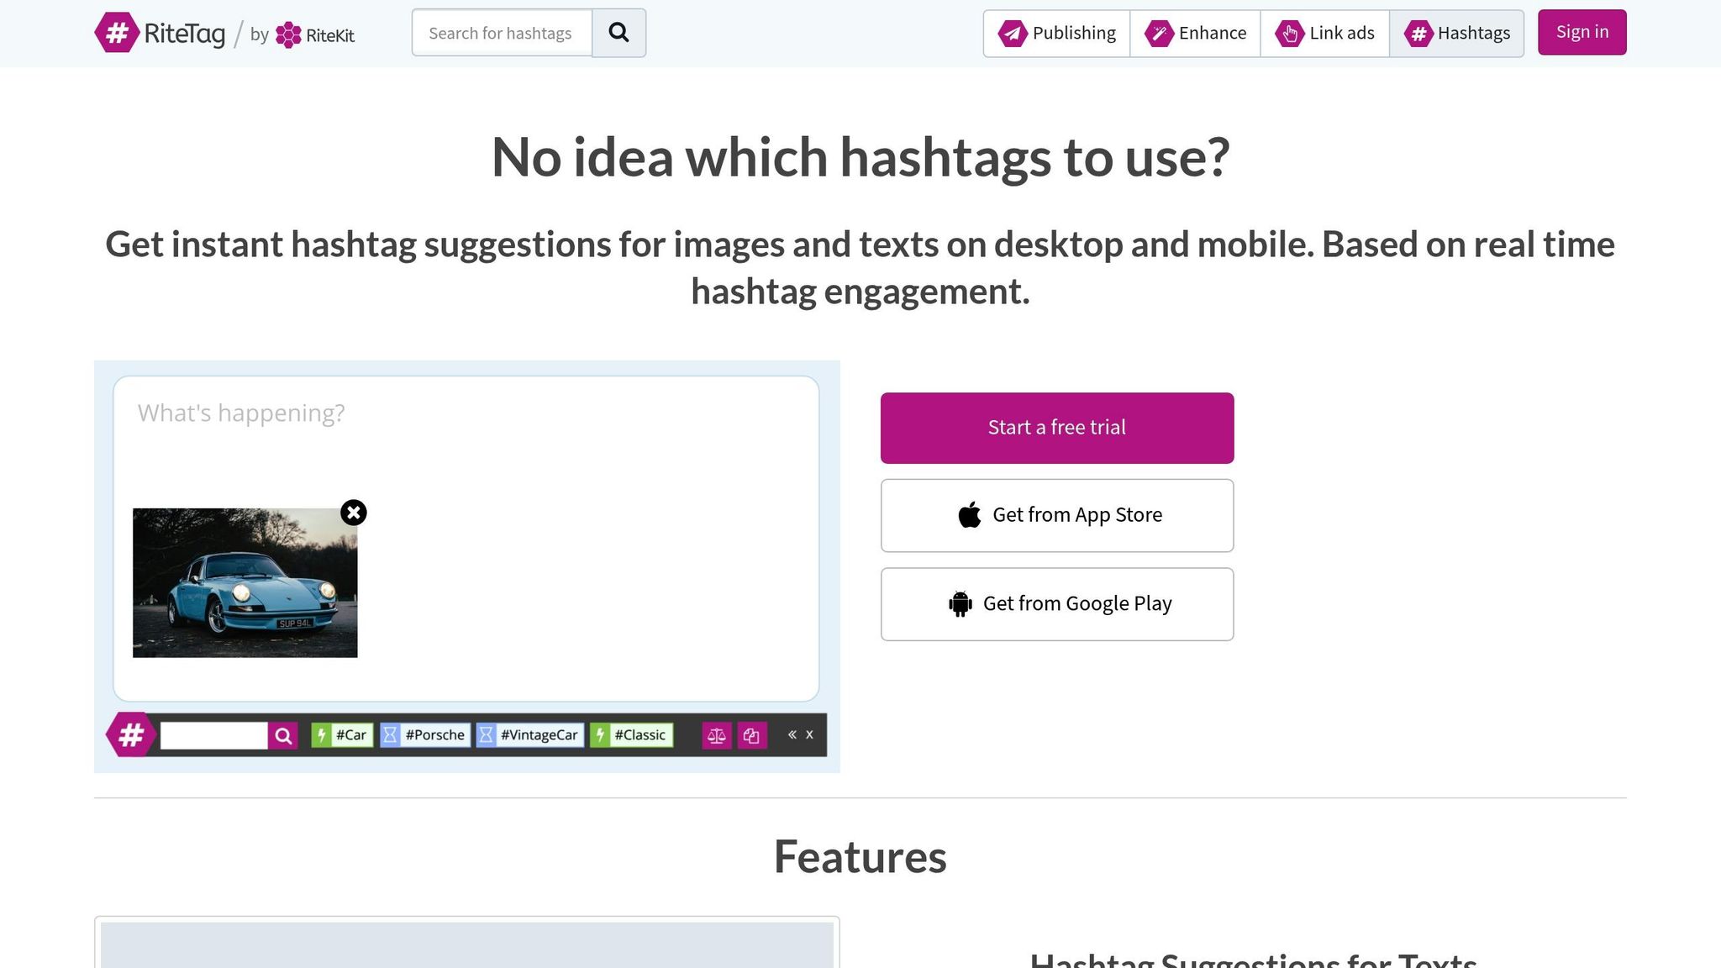The width and height of the screenshot is (1721, 968).
Task: Focus the Search for hashtags field
Action: [x=502, y=33]
